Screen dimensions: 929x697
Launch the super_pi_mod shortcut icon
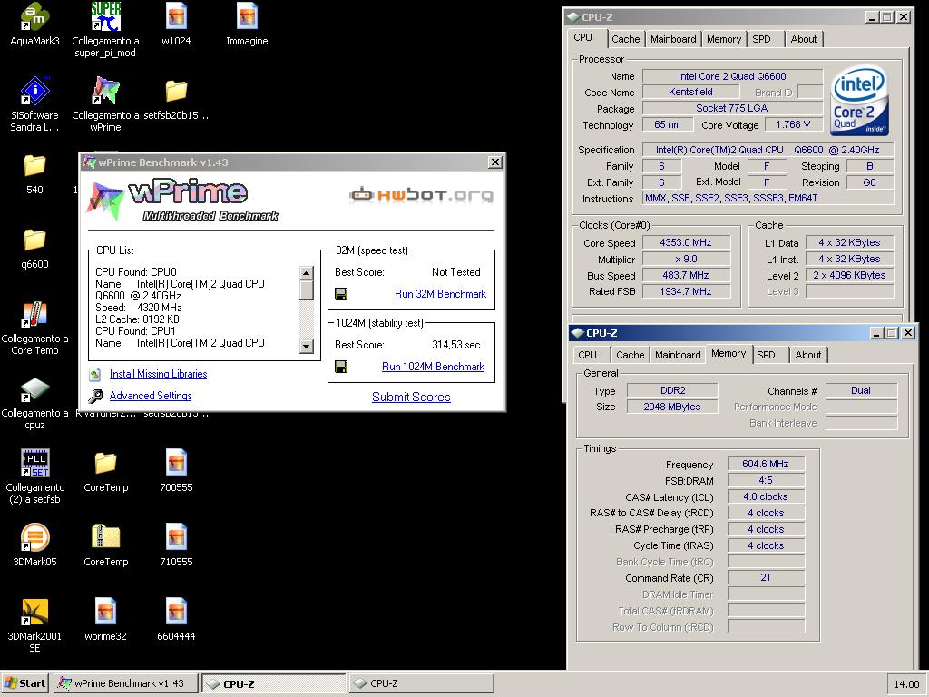[x=105, y=17]
